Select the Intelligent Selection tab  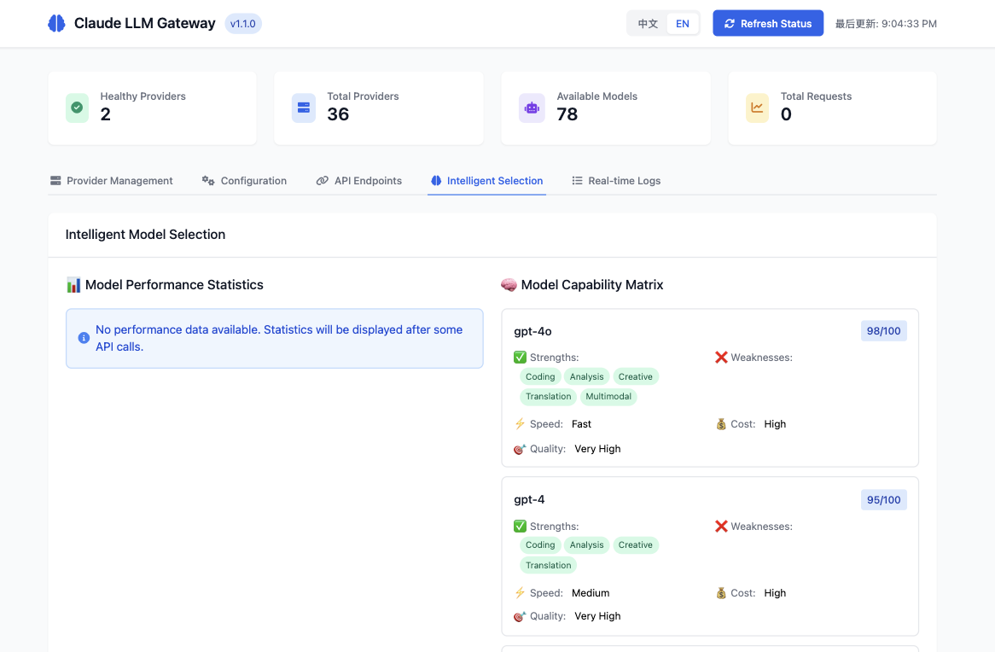[x=486, y=181]
